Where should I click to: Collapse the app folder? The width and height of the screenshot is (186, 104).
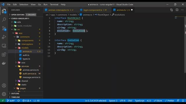click(x=26, y=33)
